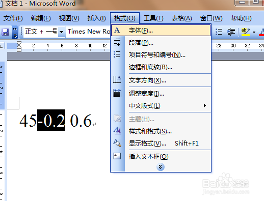Click the indent marker on the horizontal ruler
The image size is (264, 201).
(x=19, y=46)
